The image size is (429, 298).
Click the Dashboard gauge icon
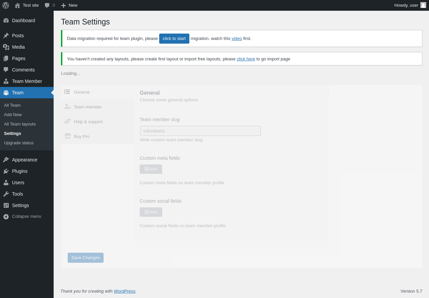pos(6,20)
